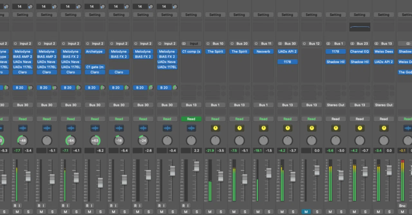
Task: Open the Weiss Dees plug-in slot
Action: (x=384, y=52)
